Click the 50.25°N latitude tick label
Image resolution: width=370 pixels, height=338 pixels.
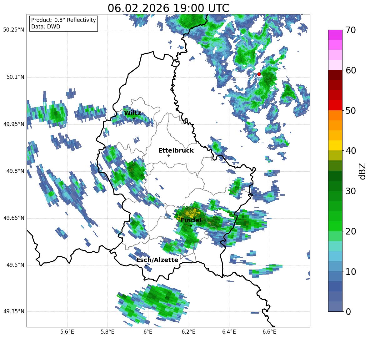[14, 30]
